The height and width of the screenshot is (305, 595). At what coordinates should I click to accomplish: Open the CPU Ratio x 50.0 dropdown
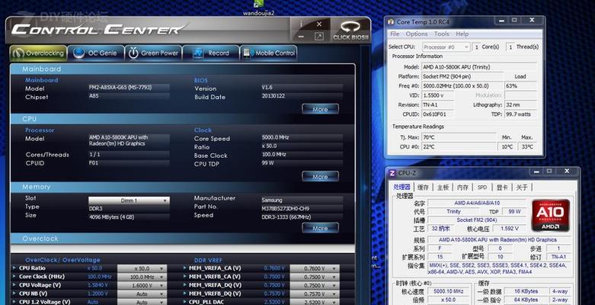[142, 268]
